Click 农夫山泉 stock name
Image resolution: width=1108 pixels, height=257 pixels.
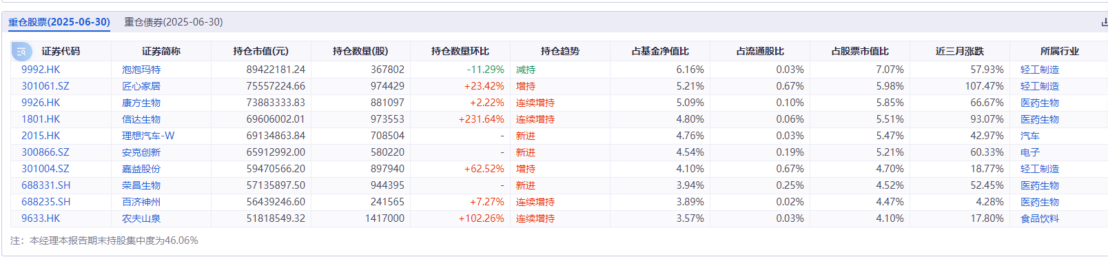[x=141, y=218]
